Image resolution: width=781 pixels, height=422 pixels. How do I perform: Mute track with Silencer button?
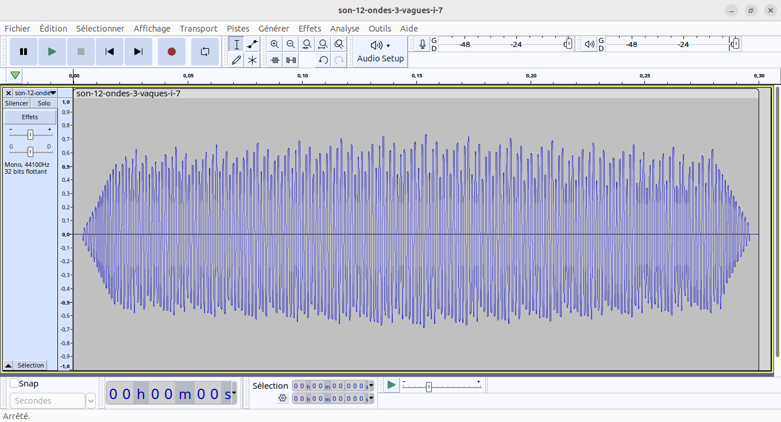coord(17,103)
